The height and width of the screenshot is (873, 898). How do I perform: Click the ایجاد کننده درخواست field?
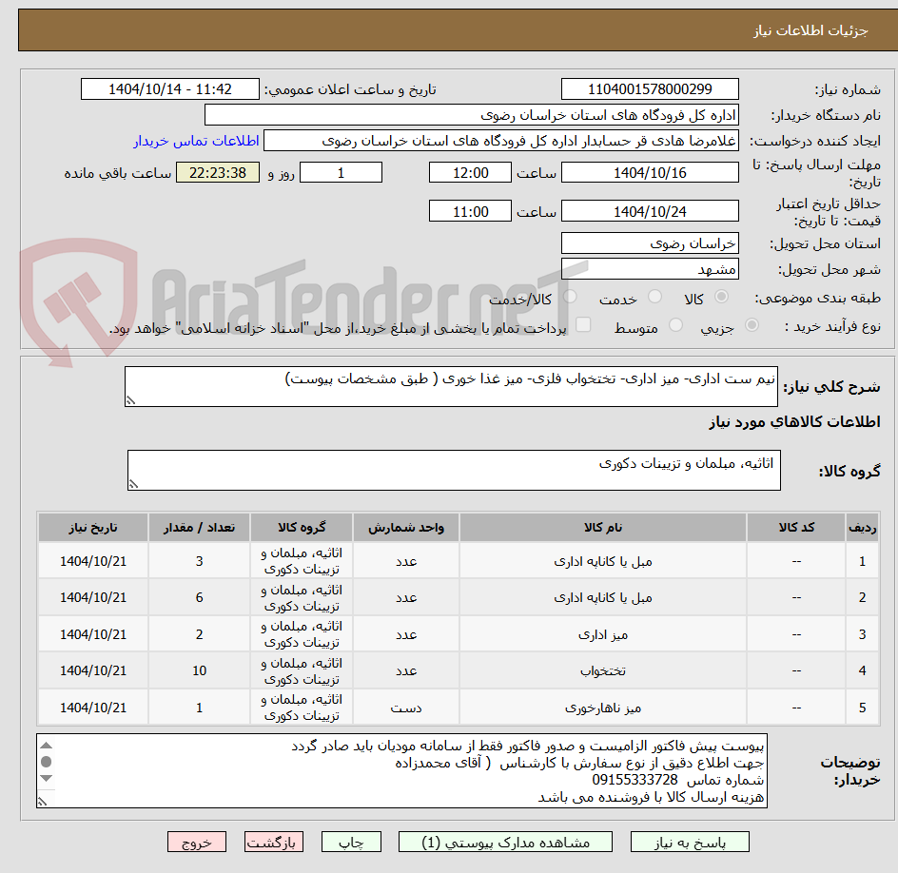pos(501,141)
